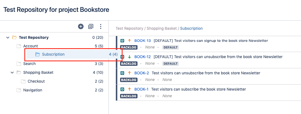The height and width of the screenshot is (114, 301).
Task: Open the BOOK-2 issue link
Action: (x=142, y=73)
